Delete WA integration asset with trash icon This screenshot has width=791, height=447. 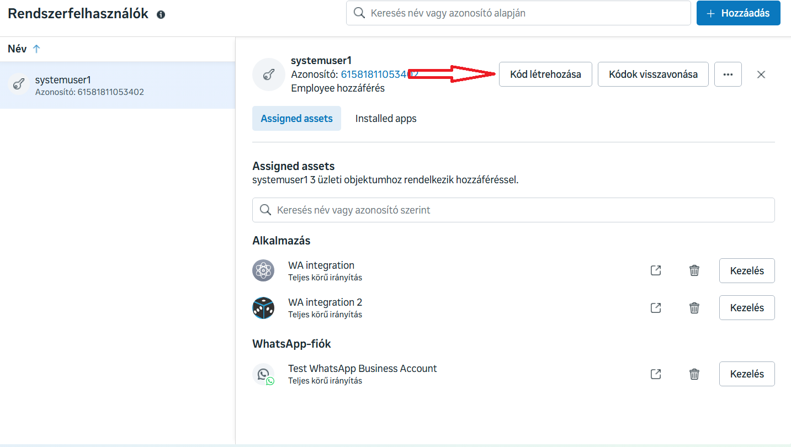[694, 270]
